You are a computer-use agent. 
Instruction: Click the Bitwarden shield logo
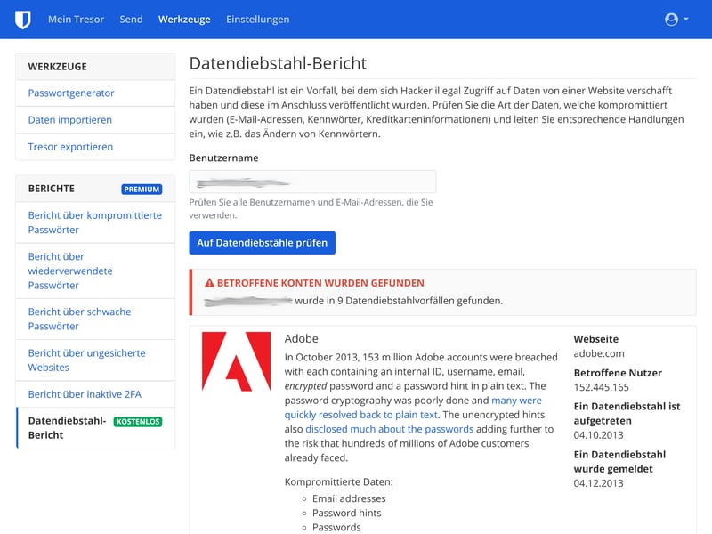(x=23, y=20)
